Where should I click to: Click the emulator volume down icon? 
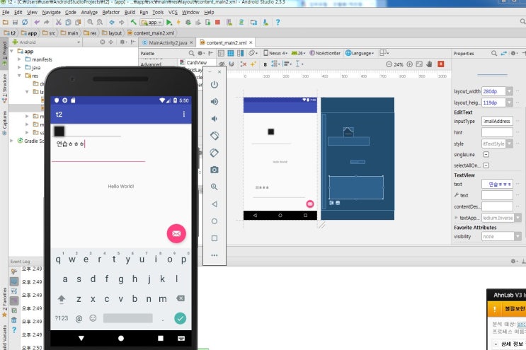pos(215,119)
